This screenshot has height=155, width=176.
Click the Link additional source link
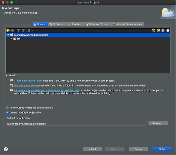(x=26, y=85)
